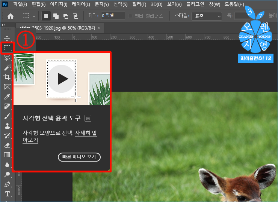This screenshot has width=278, height=202.
Task: Open the 필터(T) menu
Action: 139,4
